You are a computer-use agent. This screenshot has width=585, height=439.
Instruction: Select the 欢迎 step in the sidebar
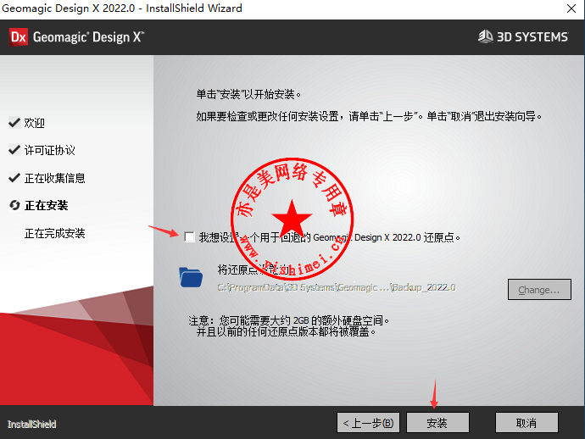click(x=35, y=123)
